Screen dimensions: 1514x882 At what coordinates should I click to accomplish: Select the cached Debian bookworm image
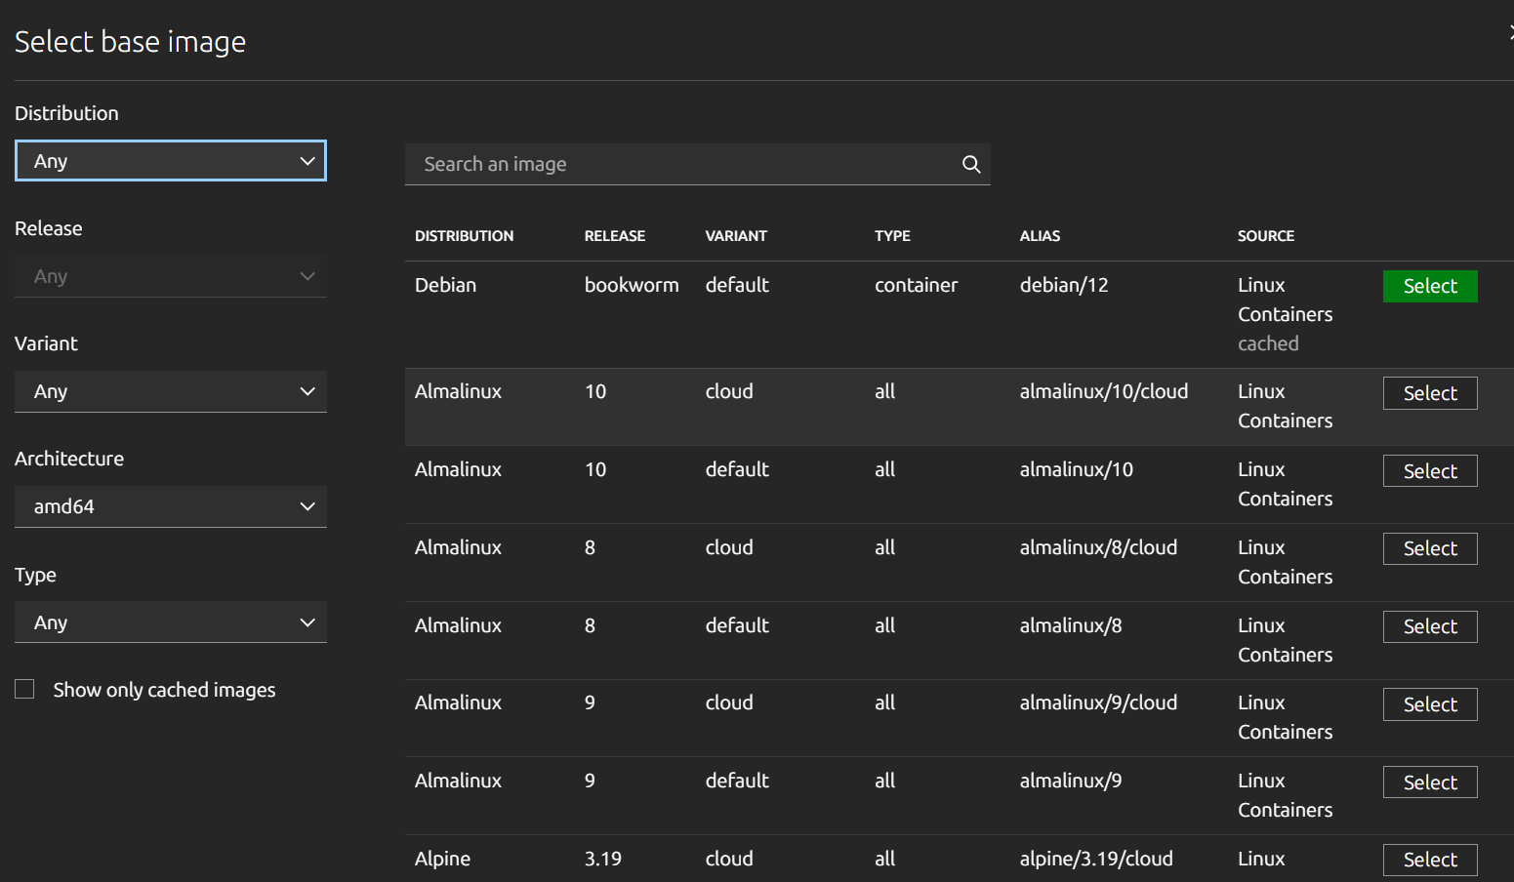(1429, 286)
